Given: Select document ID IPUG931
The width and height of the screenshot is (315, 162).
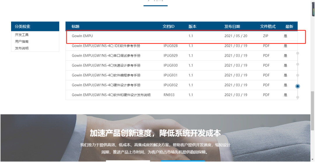Looking at the screenshot, I should coord(171,75).
